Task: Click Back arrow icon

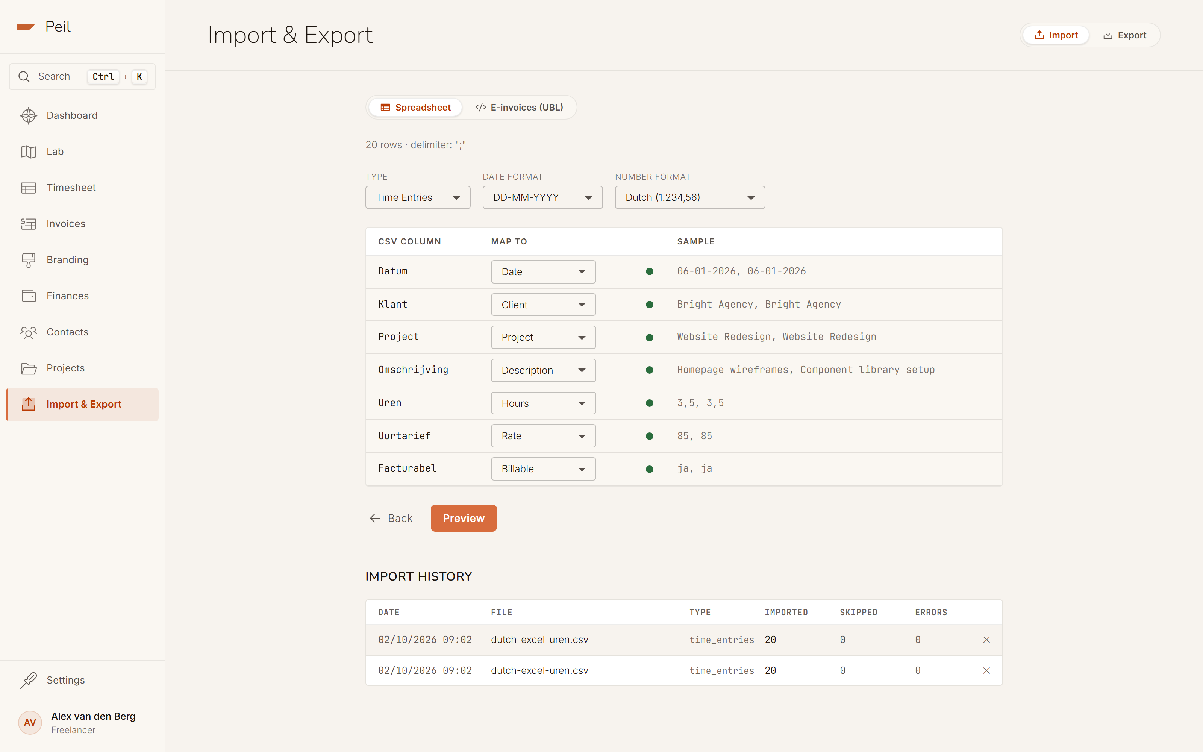Action: pos(375,518)
